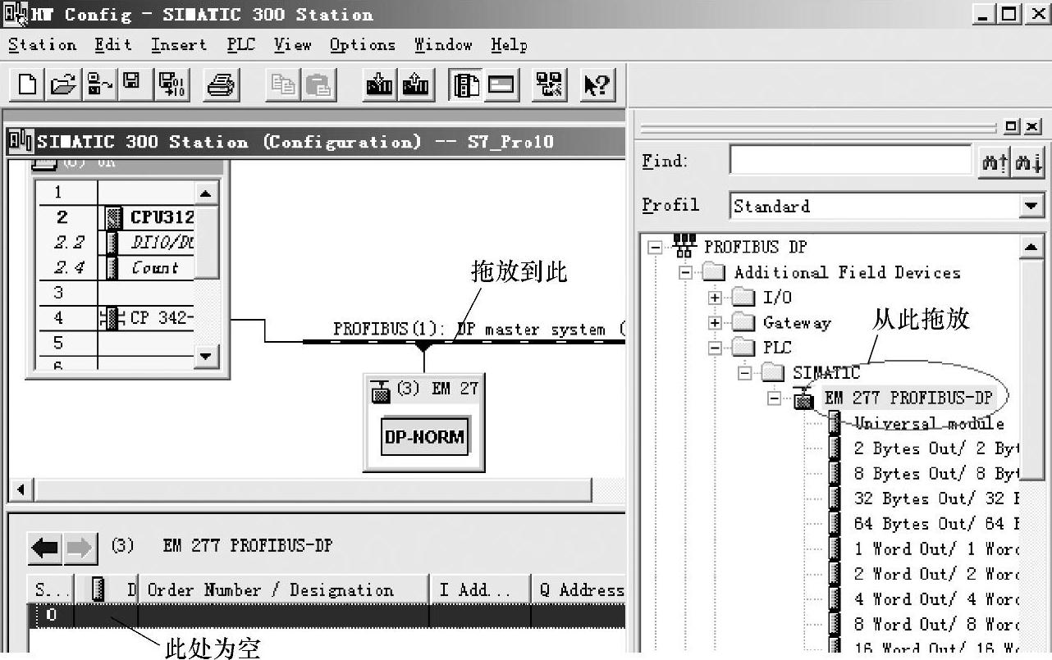Click the Order Number / Designation column header

(283, 590)
